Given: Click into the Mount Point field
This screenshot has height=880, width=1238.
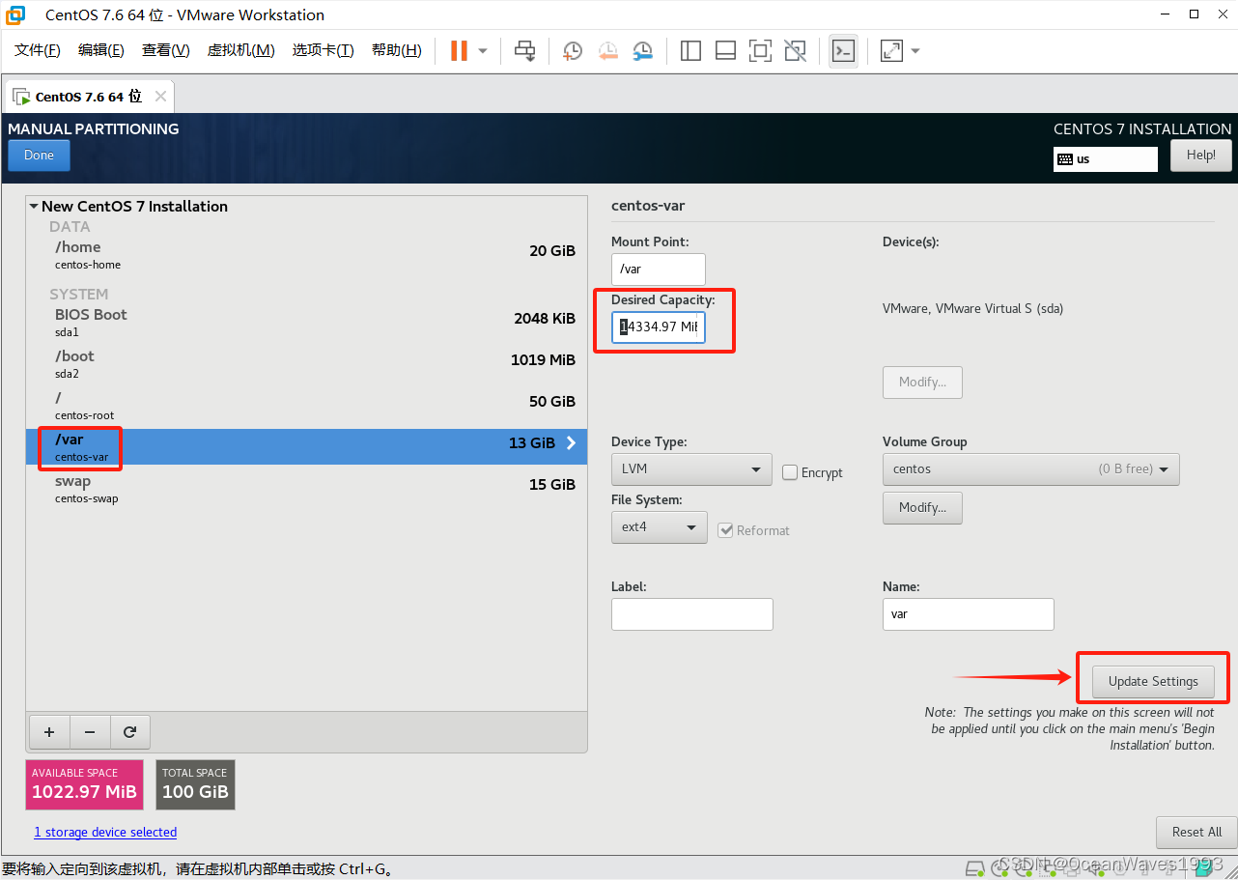Looking at the screenshot, I should 659,270.
